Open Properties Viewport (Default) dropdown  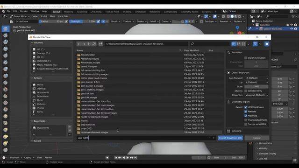coord(256,95)
